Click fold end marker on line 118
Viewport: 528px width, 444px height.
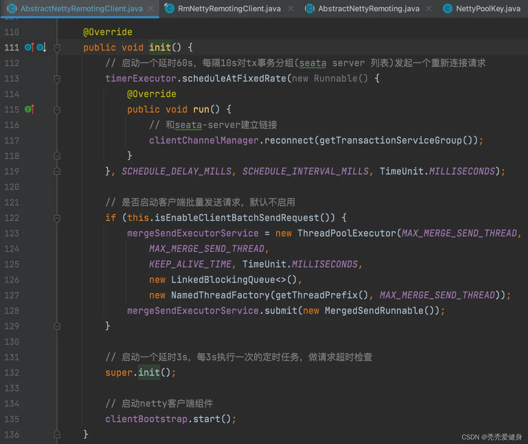pos(57,156)
